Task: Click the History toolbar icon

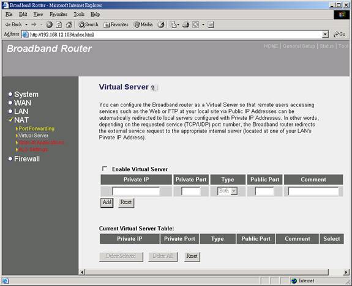Action: click(x=161, y=24)
